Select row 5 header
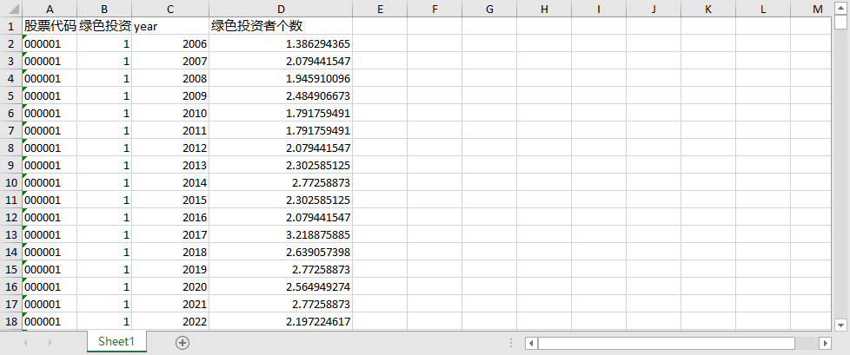This screenshot has width=850, height=355. pyautogui.click(x=10, y=95)
